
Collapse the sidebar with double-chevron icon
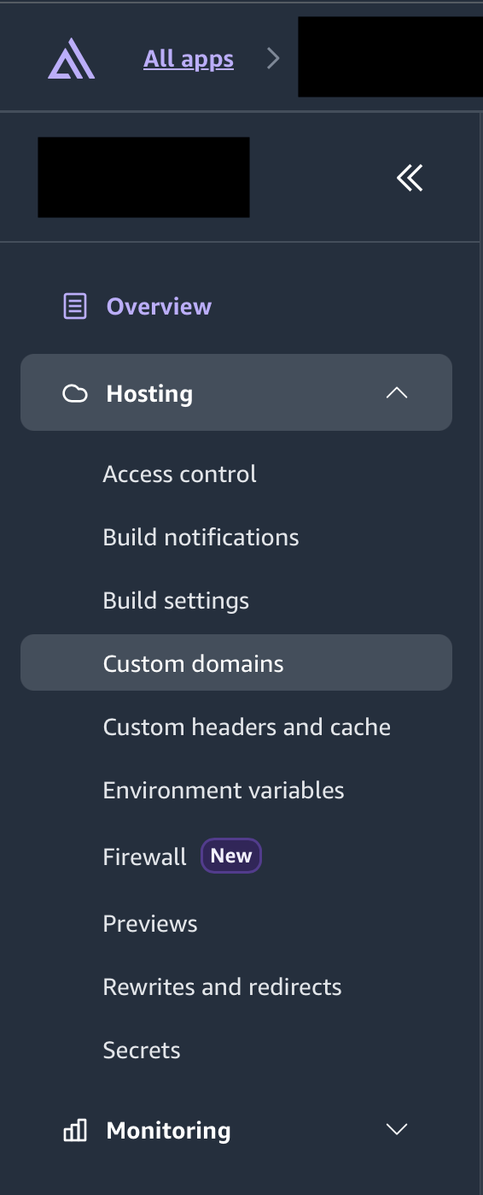(x=410, y=178)
